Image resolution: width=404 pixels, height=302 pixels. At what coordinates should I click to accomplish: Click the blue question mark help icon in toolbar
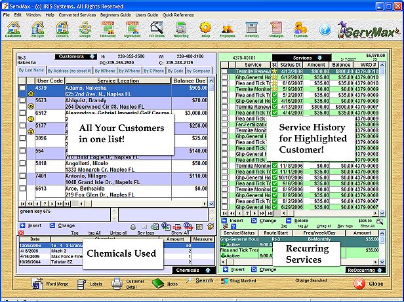325,29
